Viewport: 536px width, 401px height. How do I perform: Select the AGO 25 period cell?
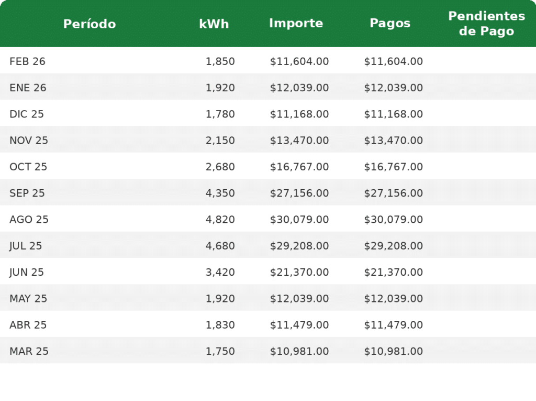pyautogui.click(x=29, y=220)
